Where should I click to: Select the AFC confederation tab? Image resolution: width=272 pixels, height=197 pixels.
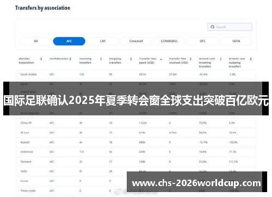(69, 41)
